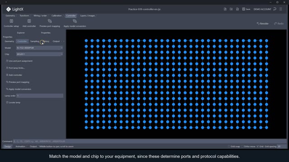Select the History properties sub-tab
Image resolution: width=289 pixels, height=162 pixels.
[x=46, y=41]
